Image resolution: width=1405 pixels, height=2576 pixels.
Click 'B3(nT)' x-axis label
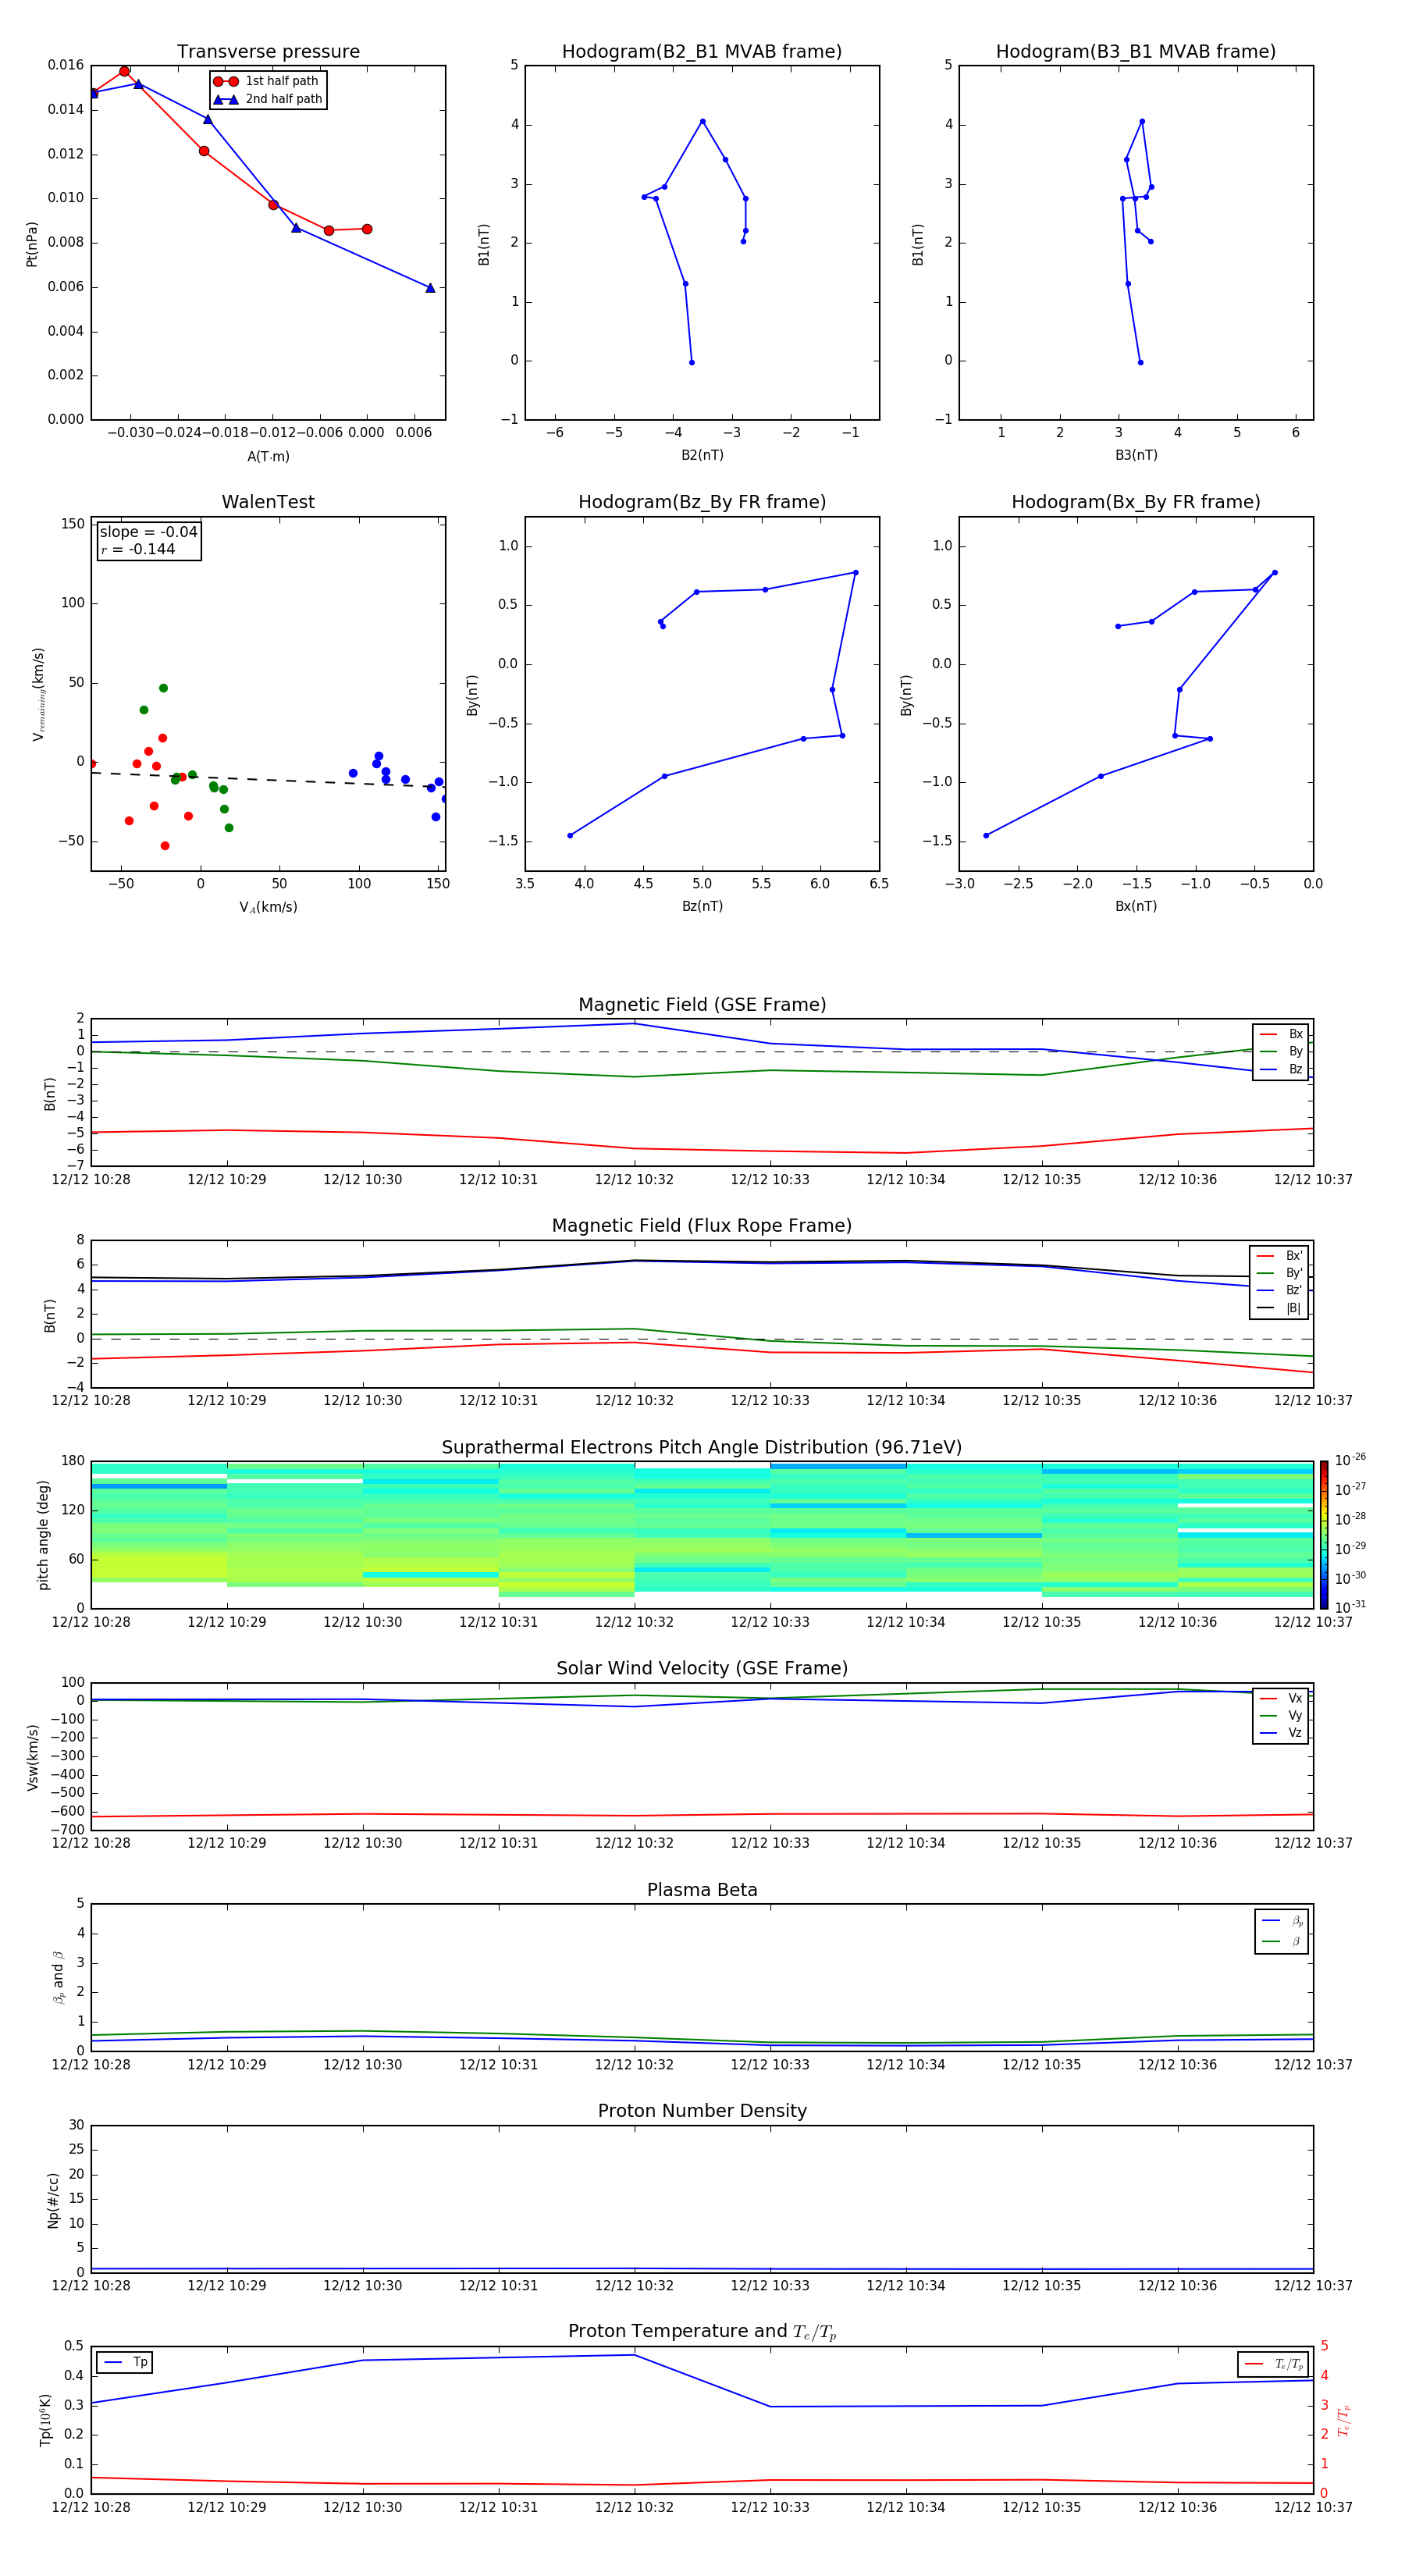pyautogui.click(x=1136, y=455)
